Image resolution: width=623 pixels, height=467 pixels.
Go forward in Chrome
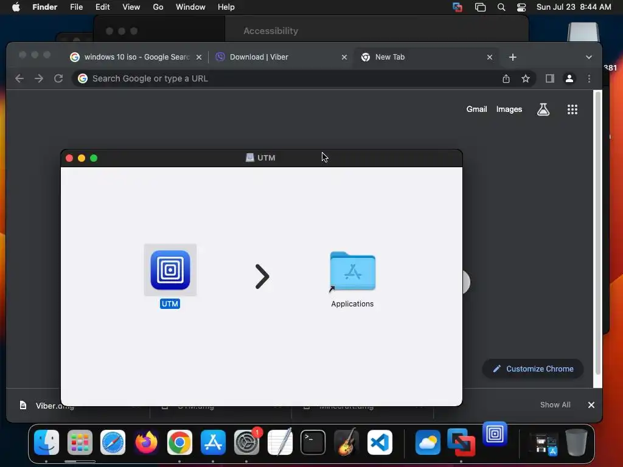coord(39,78)
